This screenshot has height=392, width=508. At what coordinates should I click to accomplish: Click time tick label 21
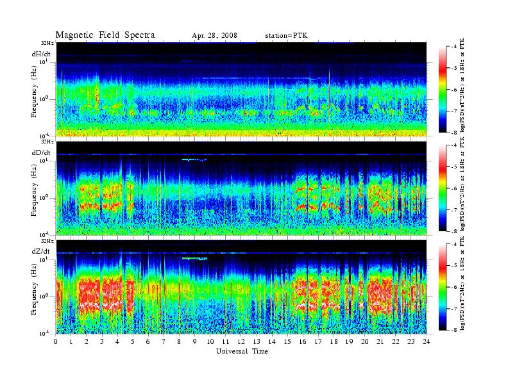coord(380,342)
